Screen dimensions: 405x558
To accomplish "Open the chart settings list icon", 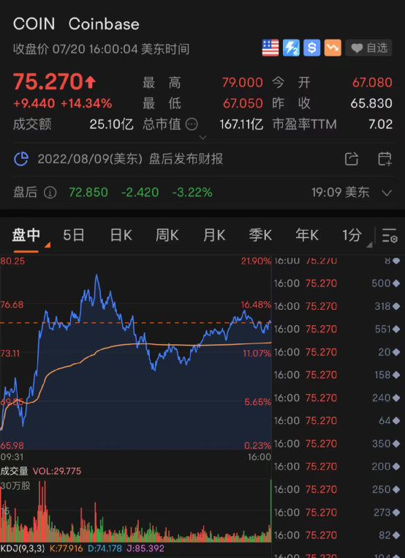I will 390,235.
